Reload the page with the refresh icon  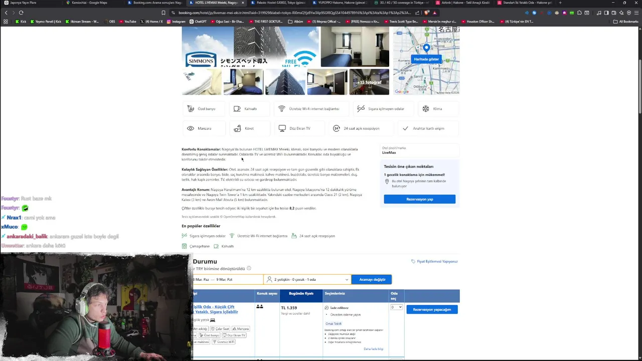pos(21,13)
